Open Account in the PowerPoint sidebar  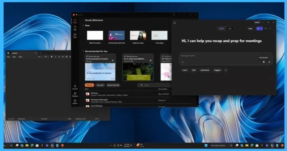75,87
